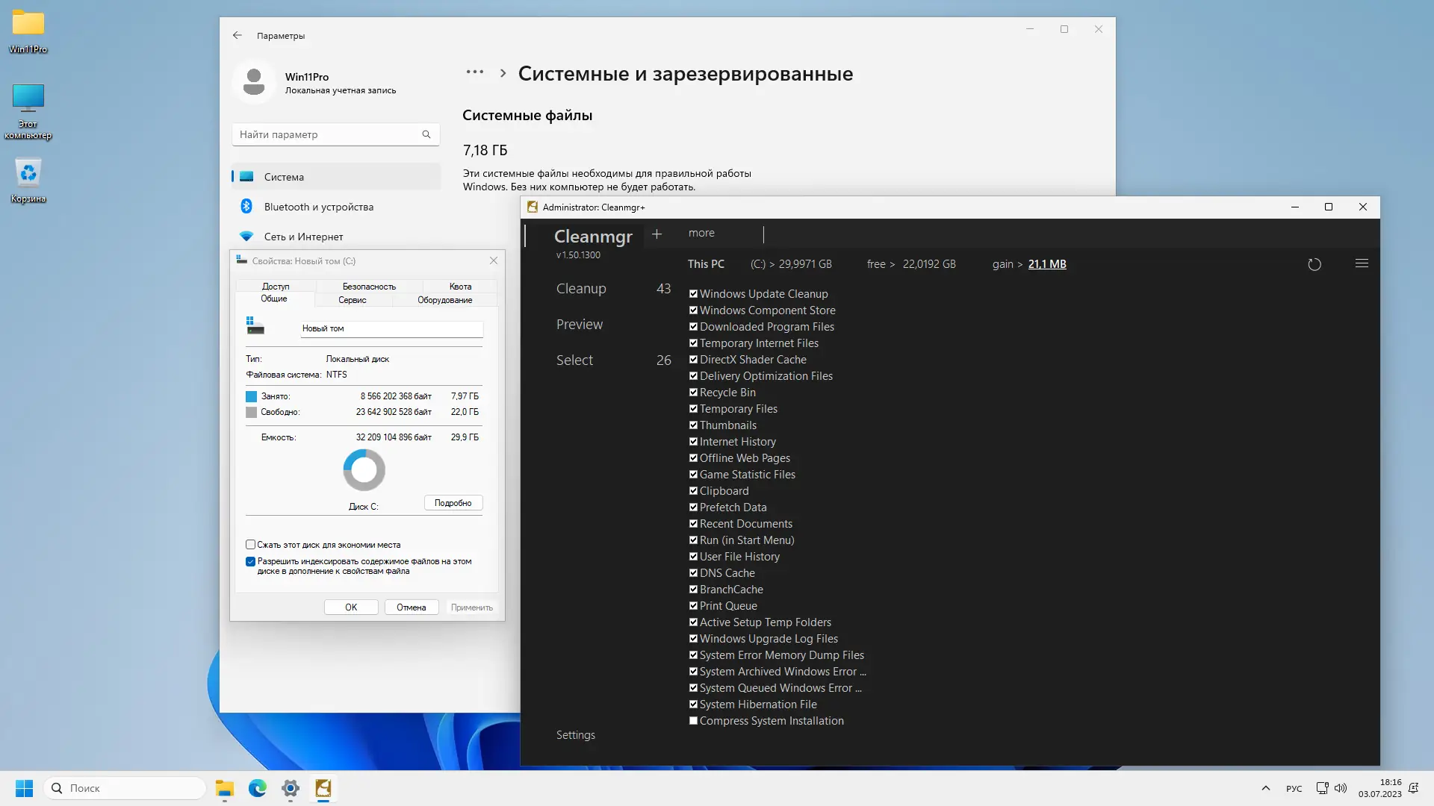Open Settings in Cleanmgr+ sidebar
Viewport: 1434px width, 806px height.
click(575, 735)
